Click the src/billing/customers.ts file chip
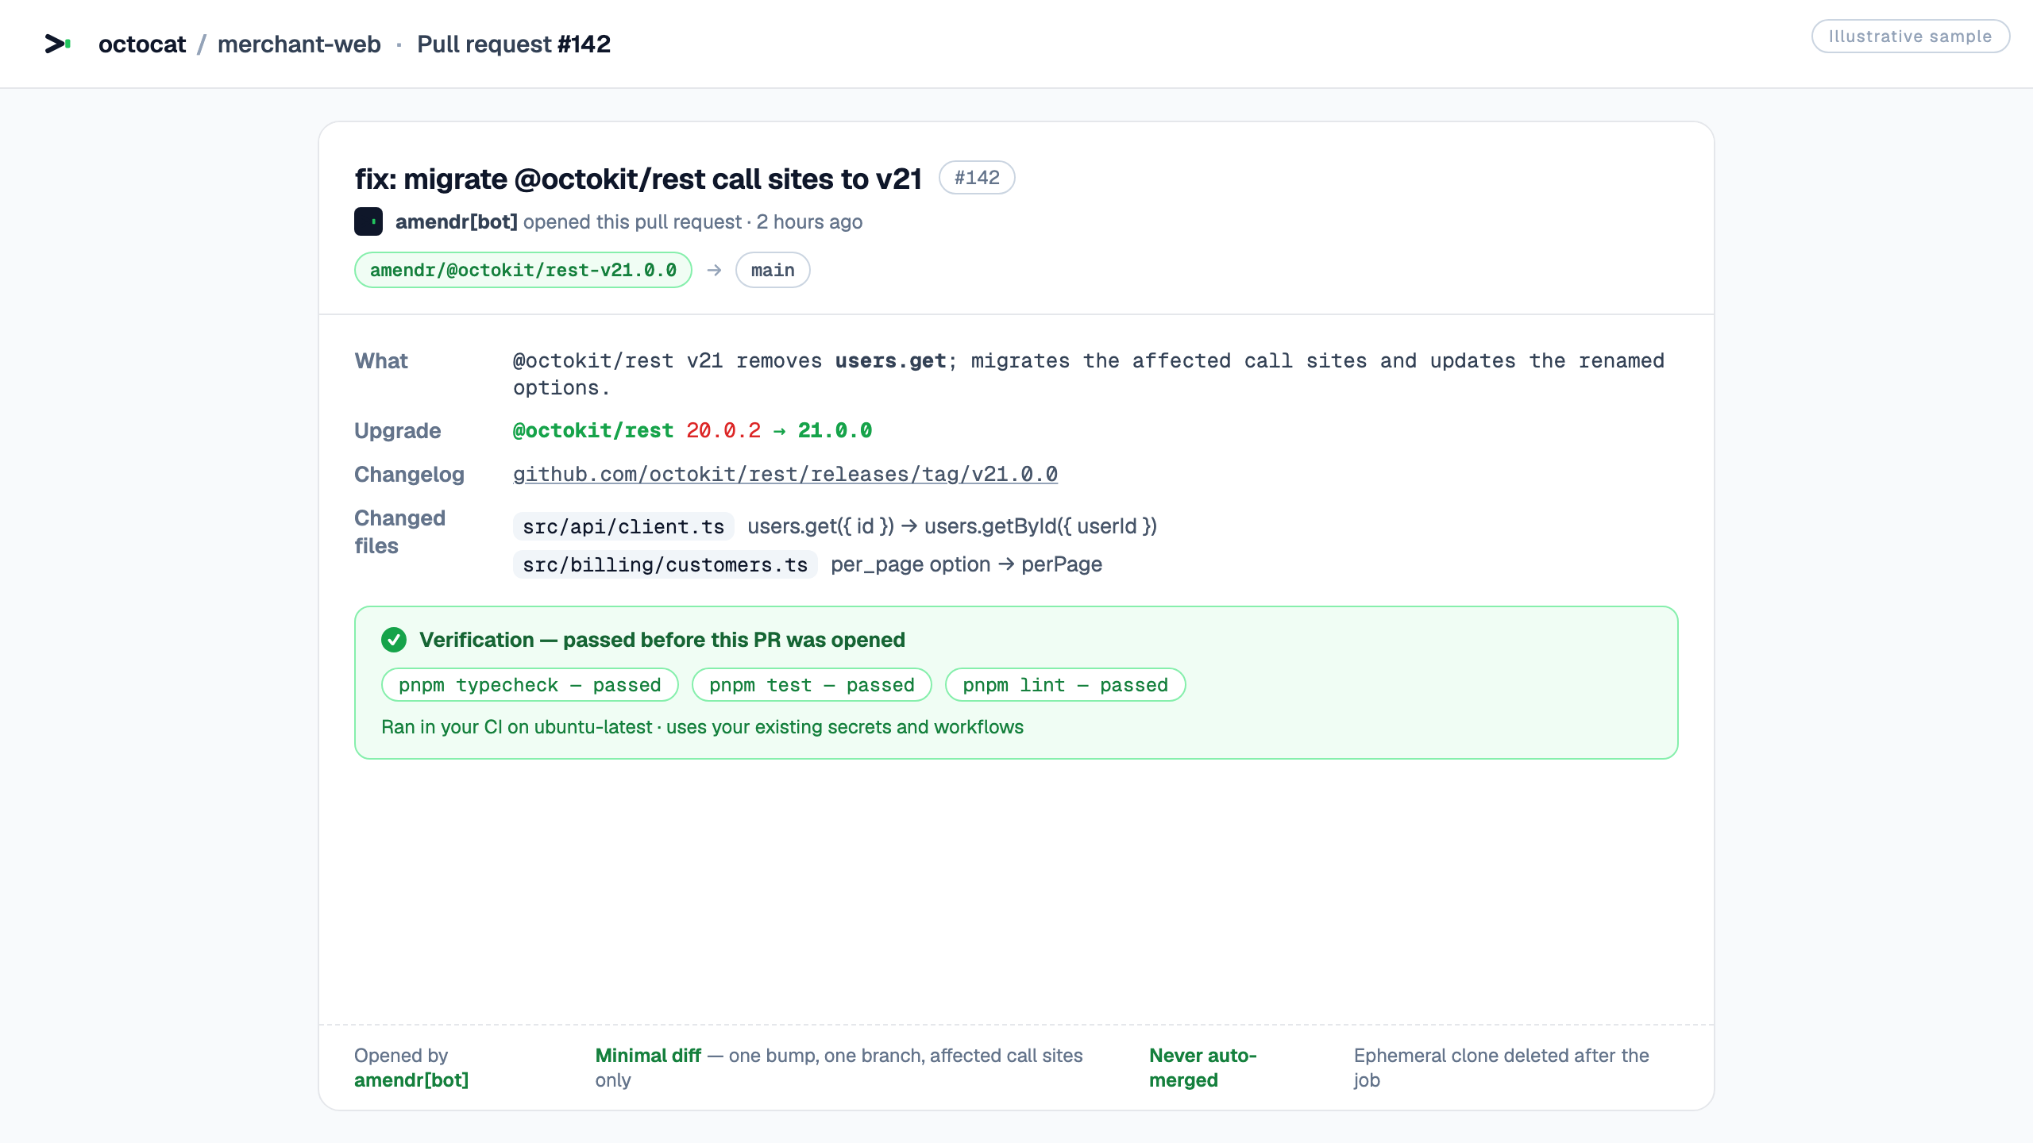2033x1143 pixels. point(665,564)
